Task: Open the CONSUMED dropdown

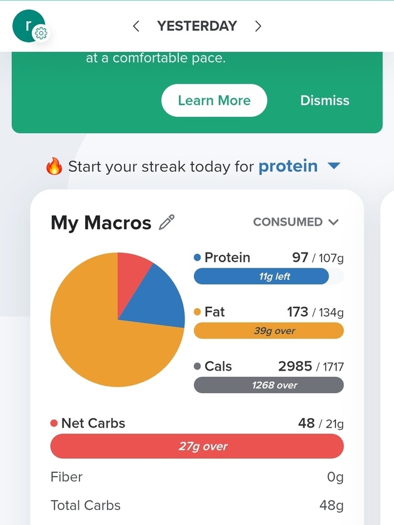Action: [x=296, y=222]
